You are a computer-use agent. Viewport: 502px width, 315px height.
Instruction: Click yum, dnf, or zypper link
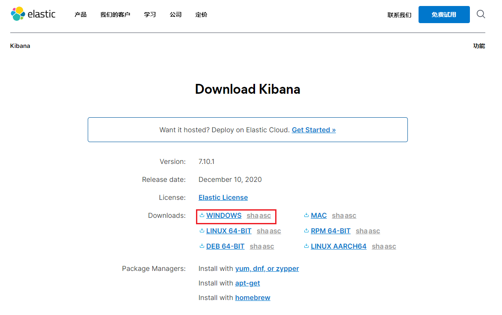(x=267, y=269)
